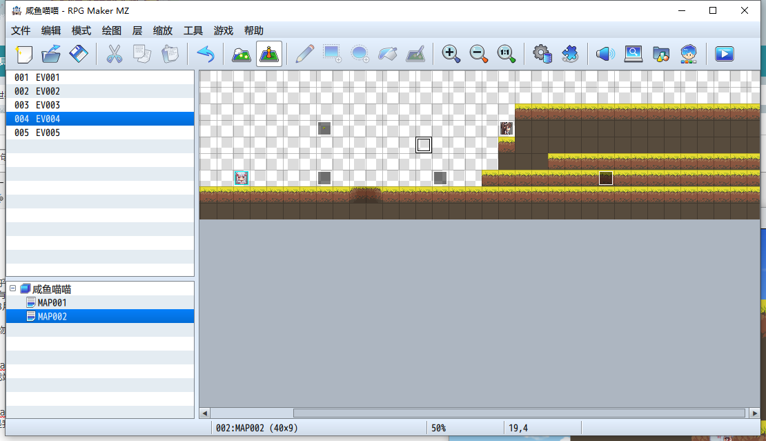Collapse the 咸鱼喵喵 project tree node

13,288
